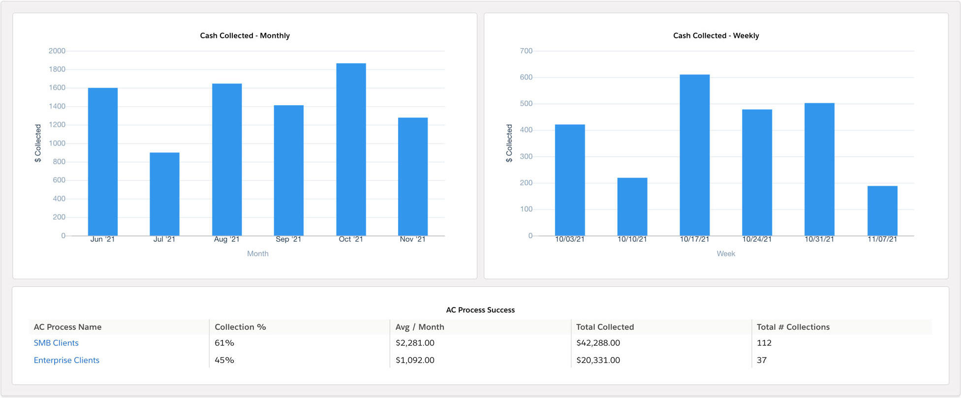Click the $1,092.00 average cell
This screenshot has height=398, width=961.
(415, 360)
